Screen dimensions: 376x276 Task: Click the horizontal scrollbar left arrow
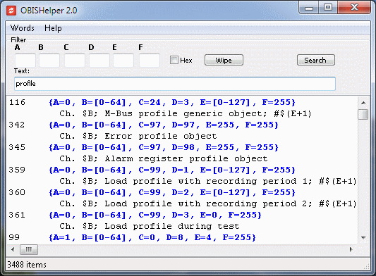coord(13,250)
